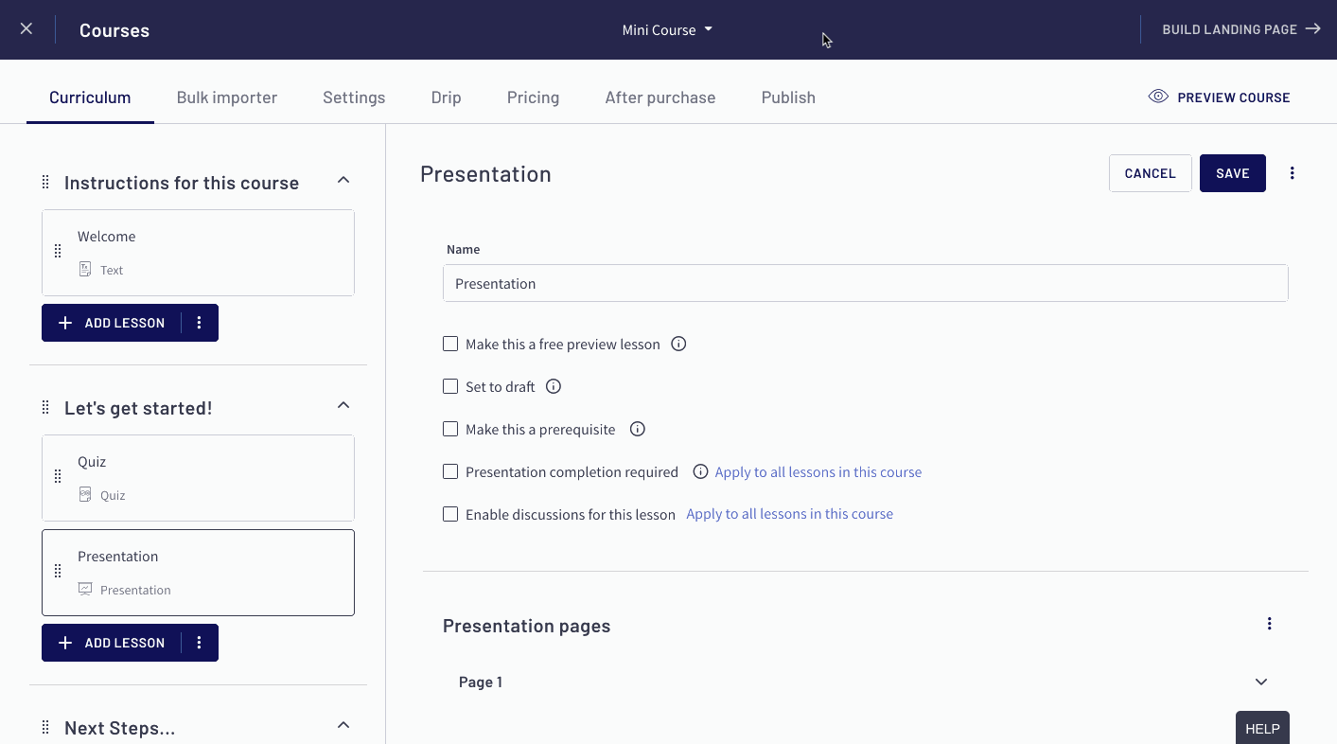Open the Drip tab
Image resolution: width=1337 pixels, height=744 pixels.
click(x=447, y=97)
